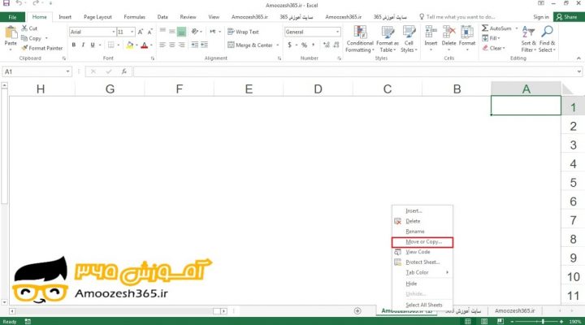Viewport: 585px width, 325px height.
Task: Click the red font color icon
Action: (x=145, y=45)
